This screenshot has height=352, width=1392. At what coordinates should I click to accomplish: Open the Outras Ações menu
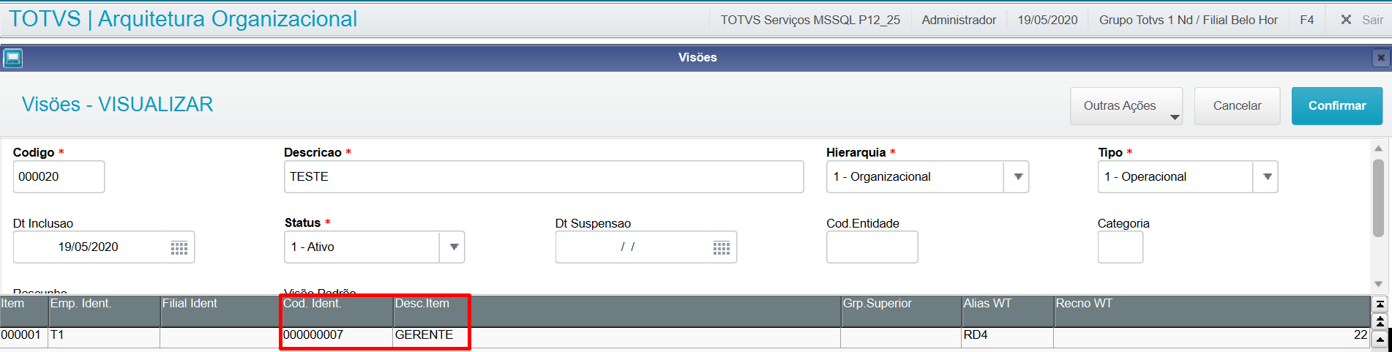pyautogui.click(x=1126, y=106)
